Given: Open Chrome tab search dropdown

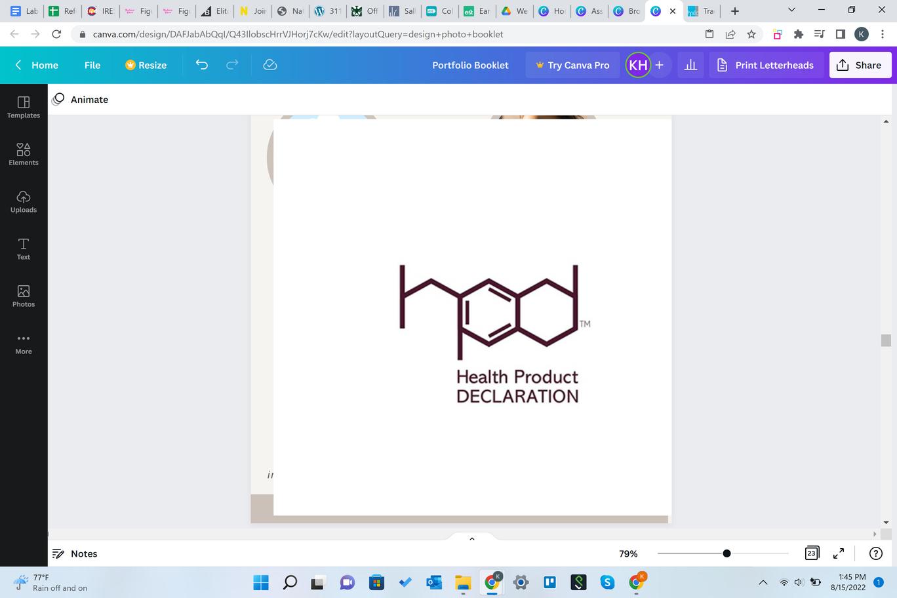Looking at the screenshot, I should (x=791, y=10).
